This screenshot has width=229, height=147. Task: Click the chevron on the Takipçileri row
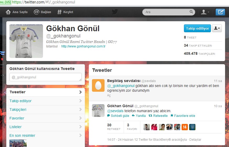(80, 110)
